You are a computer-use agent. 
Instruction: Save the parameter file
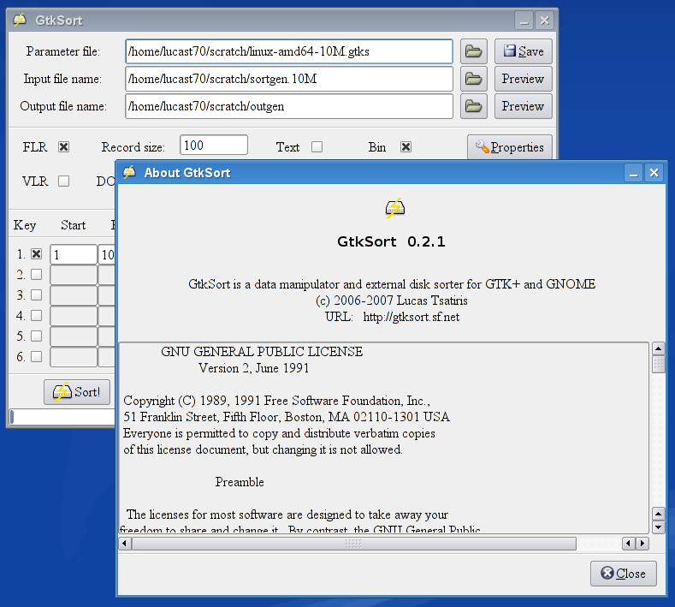tap(523, 51)
